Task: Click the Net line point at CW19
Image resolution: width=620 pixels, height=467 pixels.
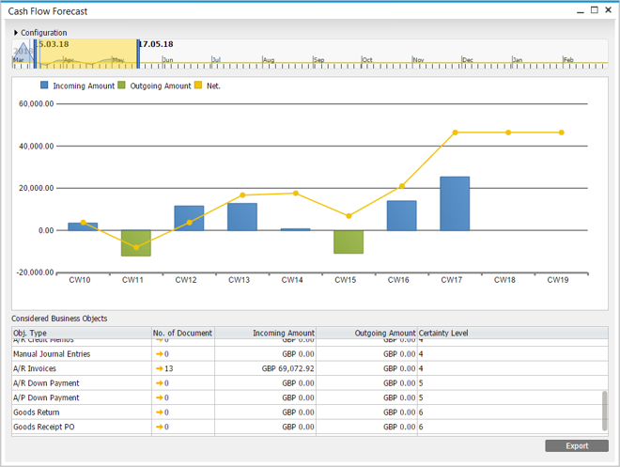Action: [x=562, y=132]
